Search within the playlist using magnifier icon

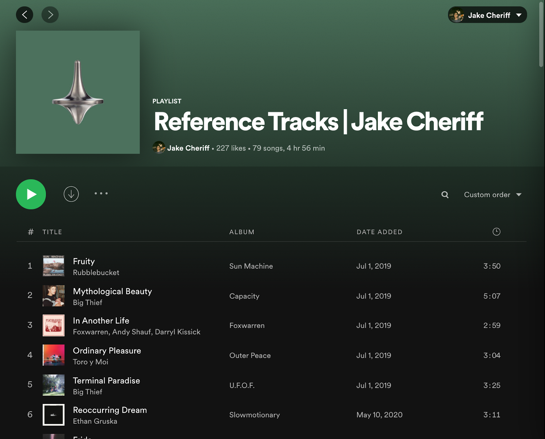coord(445,195)
